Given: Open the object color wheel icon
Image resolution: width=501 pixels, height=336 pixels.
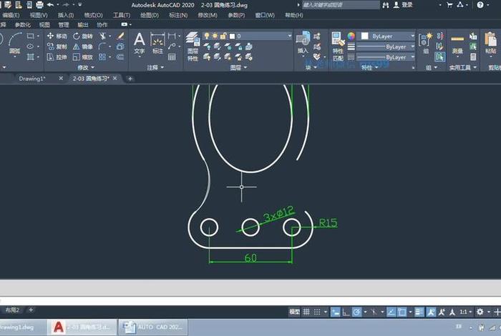Looking at the screenshot, I should pyautogui.click(x=351, y=36).
